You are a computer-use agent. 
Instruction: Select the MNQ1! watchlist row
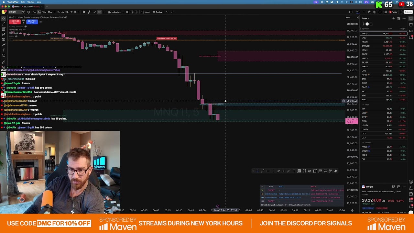(x=383, y=34)
